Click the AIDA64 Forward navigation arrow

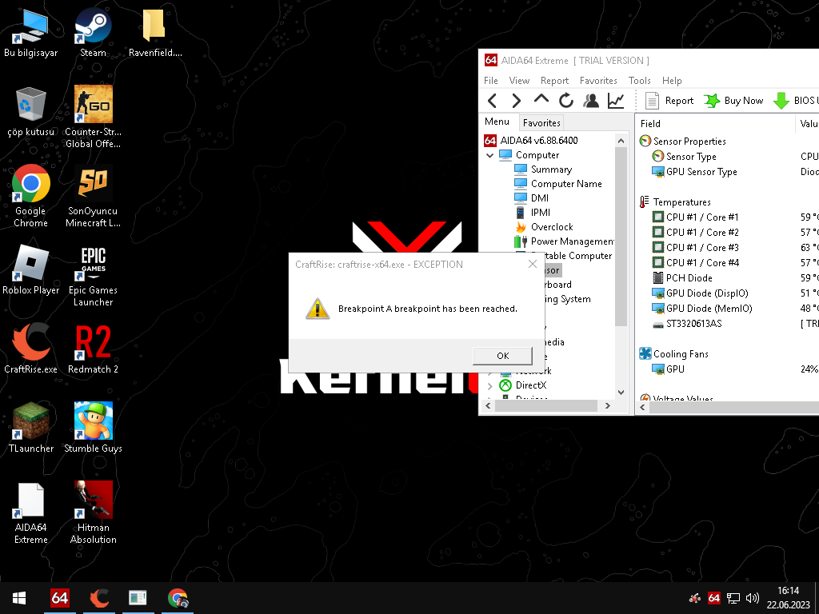pos(516,100)
